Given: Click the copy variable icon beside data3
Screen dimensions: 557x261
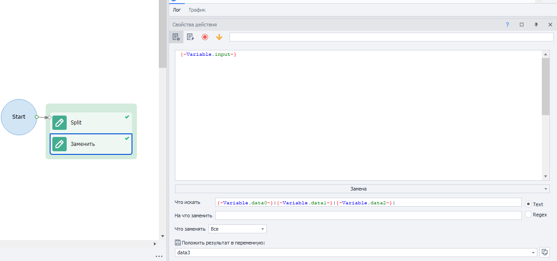Looking at the screenshot, I should [x=544, y=253].
